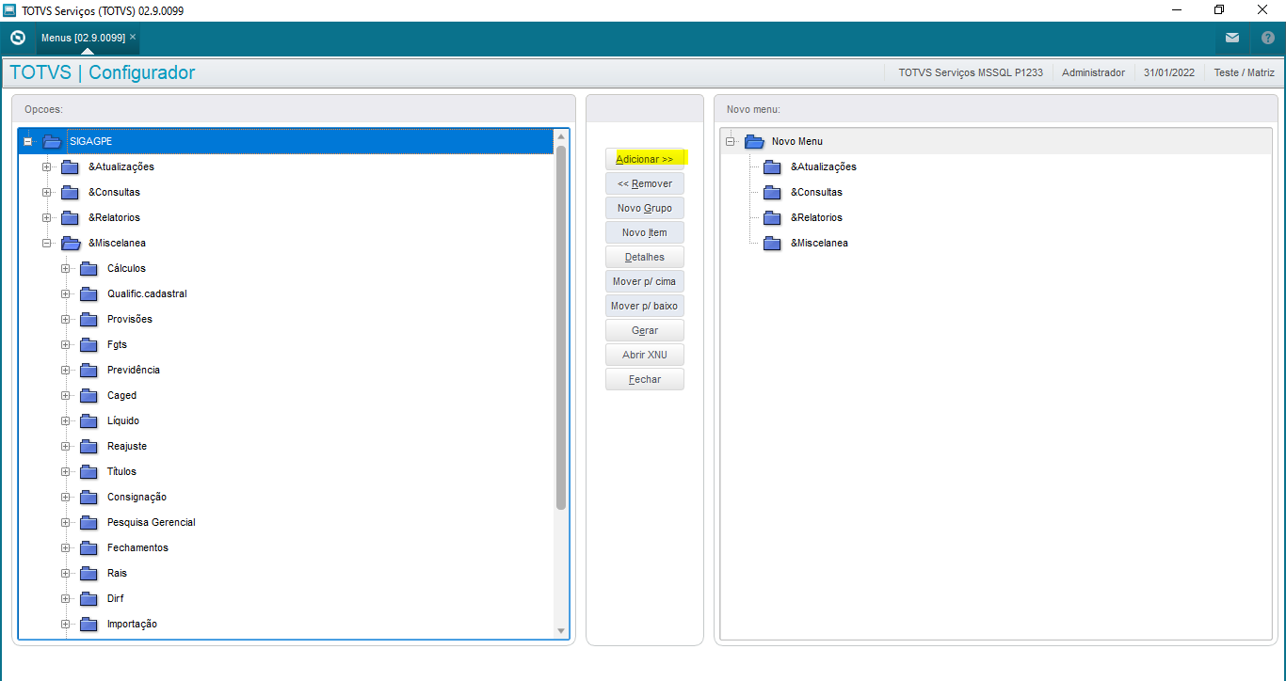Expand the Dirf tree node
Viewport: 1286px width, 681px height.
[x=66, y=598]
